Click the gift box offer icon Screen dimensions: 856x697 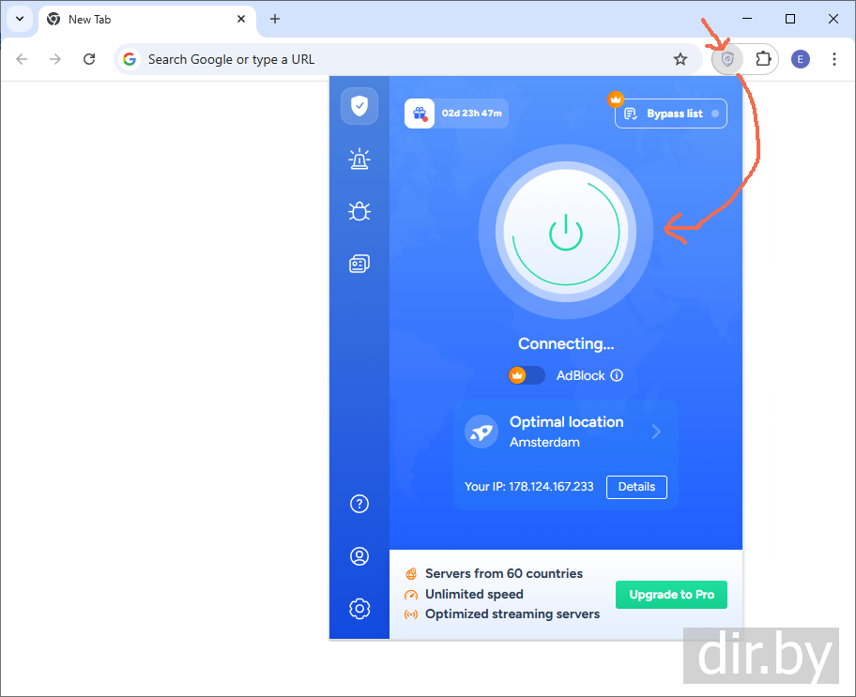[x=420, y=114]
